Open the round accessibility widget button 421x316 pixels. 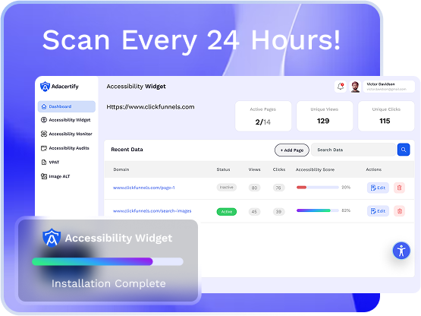(401, 251)
